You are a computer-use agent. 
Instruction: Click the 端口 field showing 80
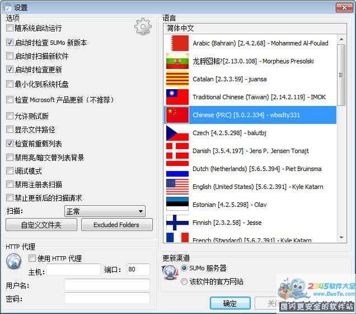pos(138,270)
